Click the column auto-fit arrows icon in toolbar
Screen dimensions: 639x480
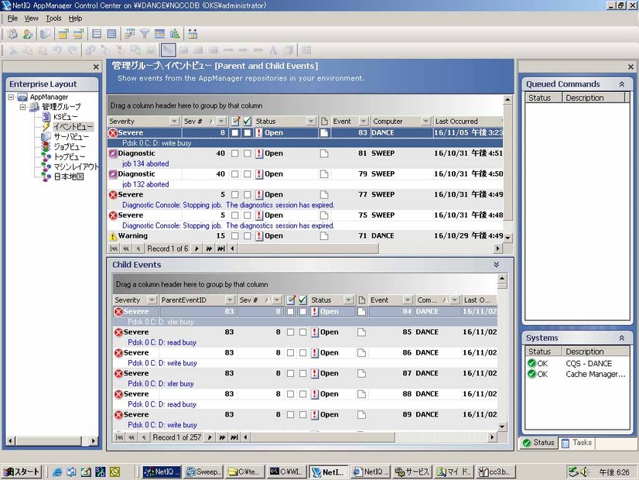[x=193, y=34]
